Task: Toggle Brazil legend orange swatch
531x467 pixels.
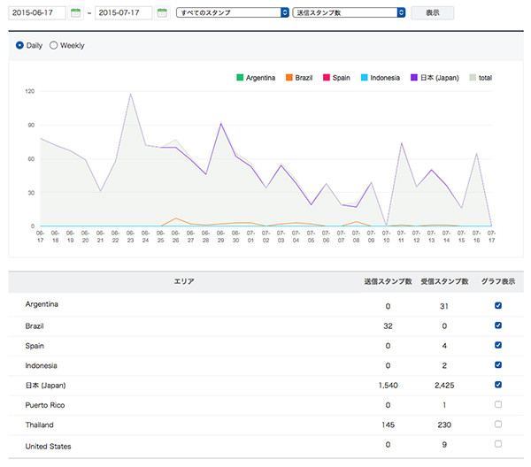Action: point(289,78)
